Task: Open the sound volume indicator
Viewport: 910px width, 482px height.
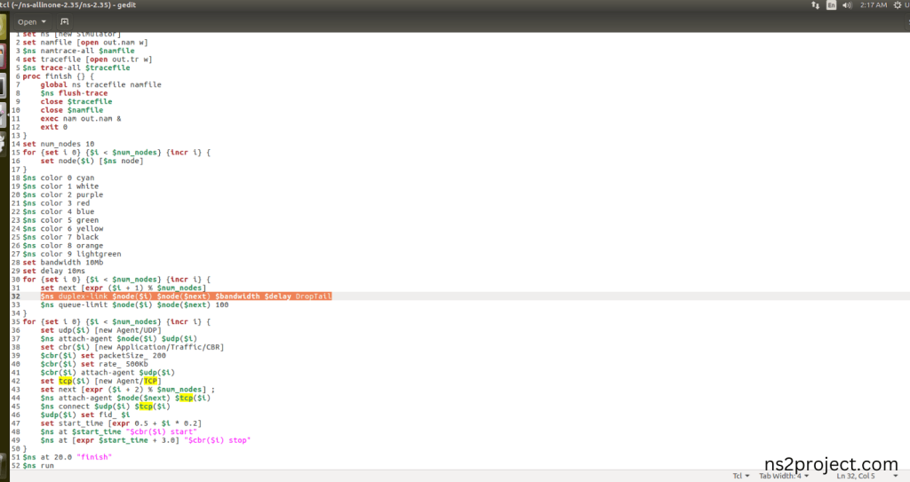Action: 847,5
